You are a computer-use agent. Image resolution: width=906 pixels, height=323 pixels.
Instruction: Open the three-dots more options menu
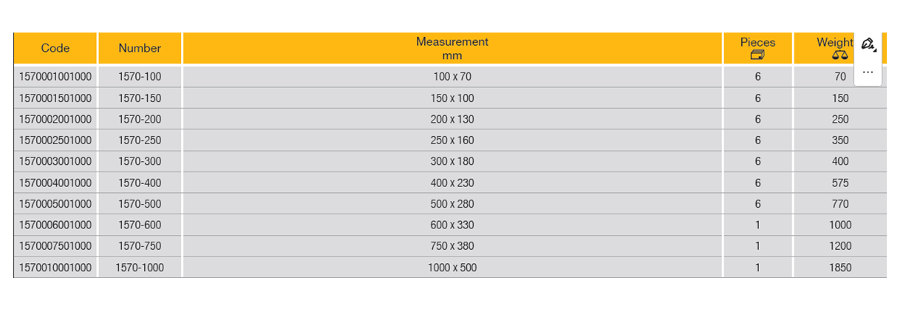click(868, 72)
